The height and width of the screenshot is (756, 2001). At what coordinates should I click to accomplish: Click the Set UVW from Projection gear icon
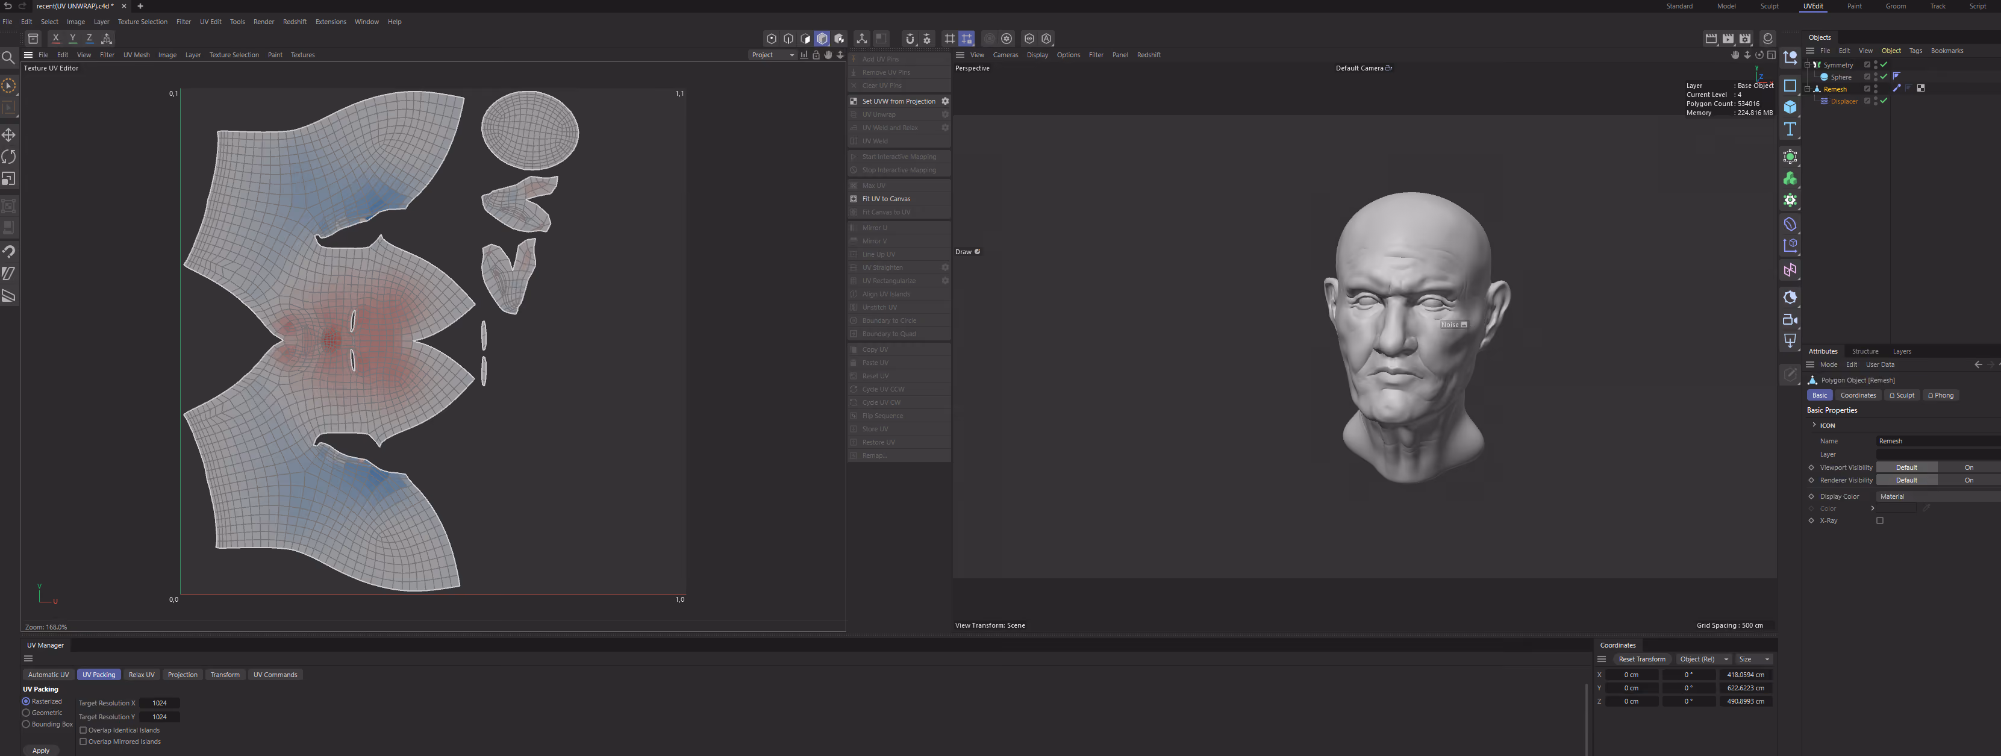(x=945, y=101)
